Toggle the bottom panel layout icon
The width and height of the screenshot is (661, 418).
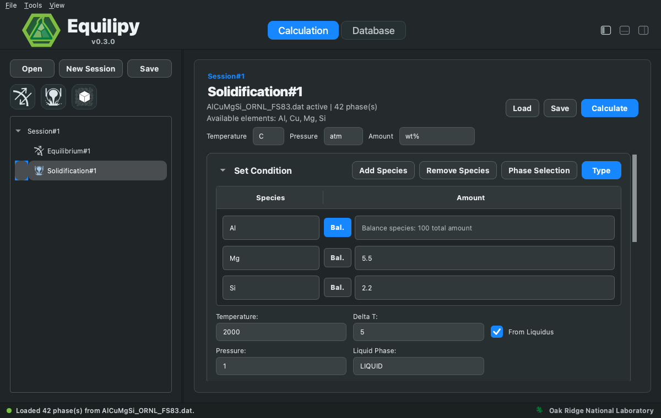[625, 30]
